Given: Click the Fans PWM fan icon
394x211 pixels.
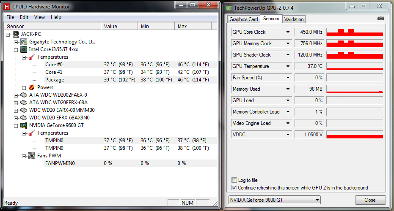Looking at the screenshot, I should tap(32, 156).
